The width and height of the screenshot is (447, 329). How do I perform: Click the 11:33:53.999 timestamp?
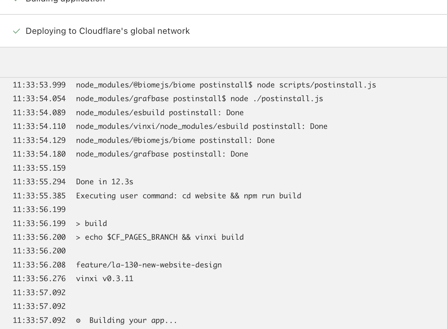pos(39,85)
